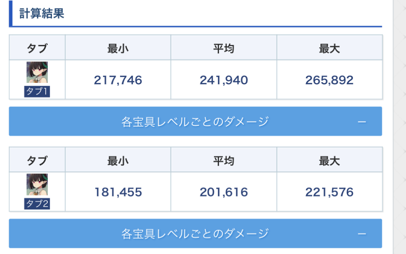406x254 pixels.
Task: Click the 最大 header in second table
Action: click(x=329, y=160)
